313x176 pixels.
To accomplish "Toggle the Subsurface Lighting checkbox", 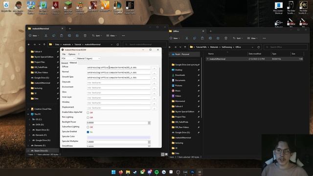I will pyautogui.click(x=88, y=127).
